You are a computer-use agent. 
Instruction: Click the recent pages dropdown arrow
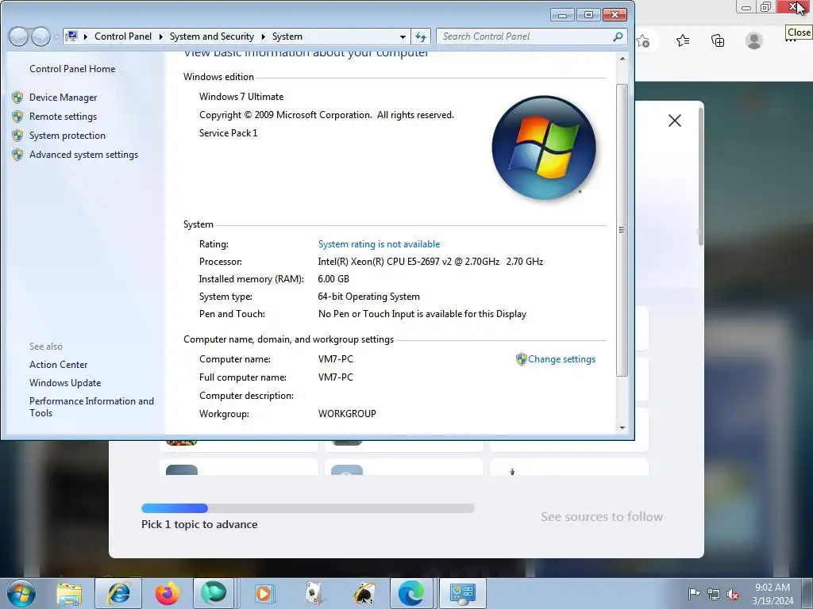[56, 36]
